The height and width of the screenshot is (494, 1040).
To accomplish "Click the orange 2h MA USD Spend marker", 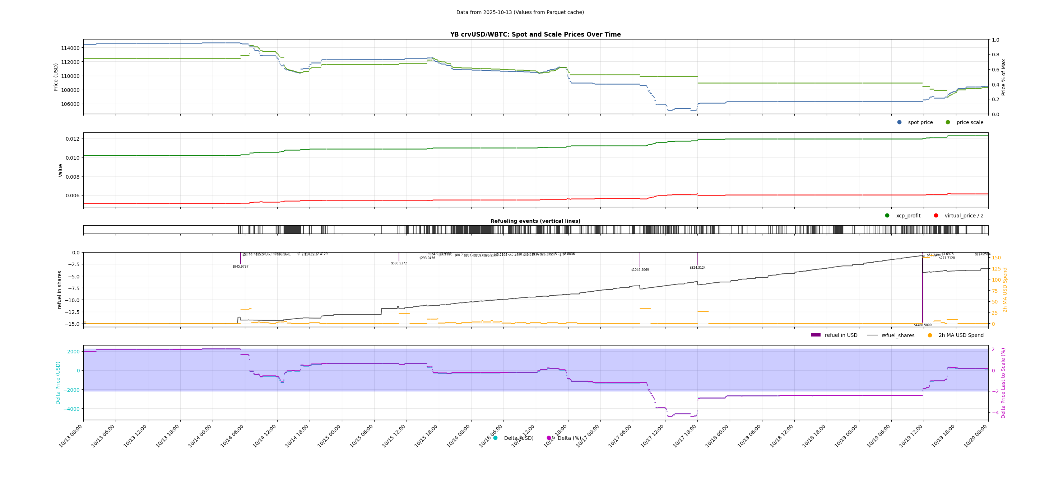I will (930, 335).
